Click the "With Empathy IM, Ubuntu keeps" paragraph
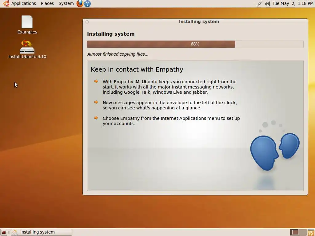315x236 pixels. (x=169, y=87)
